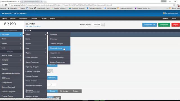
Task: Open the Bookmarks star folder in bookmarks bar
Action: [x=12, y=8]
